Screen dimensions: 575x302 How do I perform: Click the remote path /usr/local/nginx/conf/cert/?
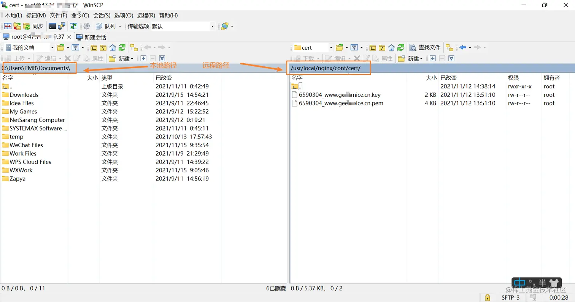click(x=325, y=68)
